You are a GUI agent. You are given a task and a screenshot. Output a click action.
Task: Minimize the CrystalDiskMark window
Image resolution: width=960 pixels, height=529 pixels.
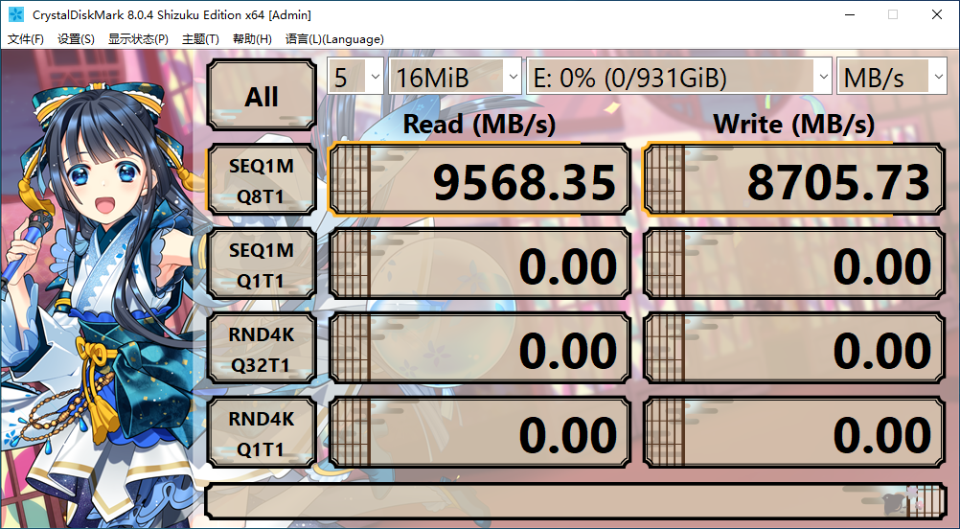pos(849,14)
